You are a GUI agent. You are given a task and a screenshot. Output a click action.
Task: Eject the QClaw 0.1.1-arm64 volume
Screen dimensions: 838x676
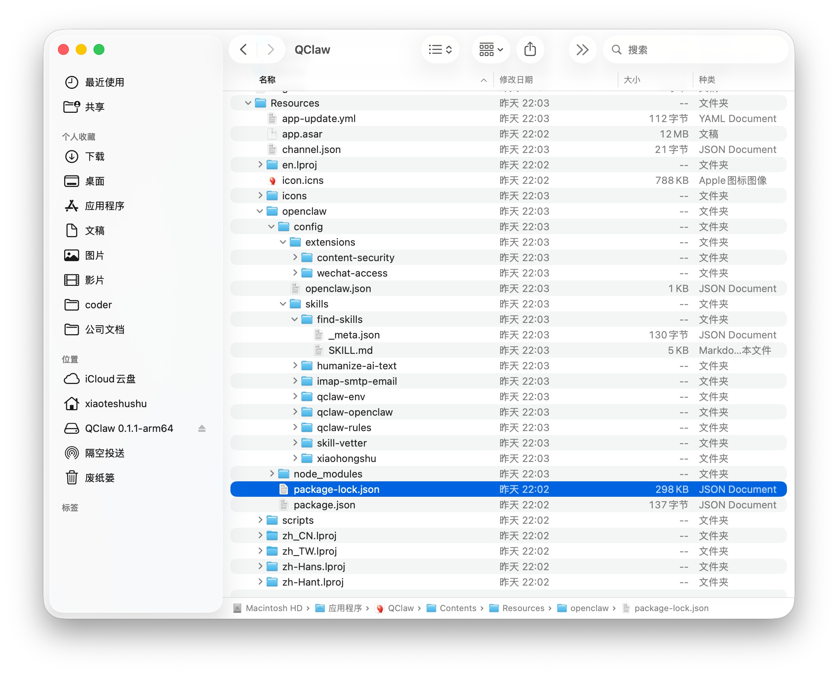coord(202,428)
